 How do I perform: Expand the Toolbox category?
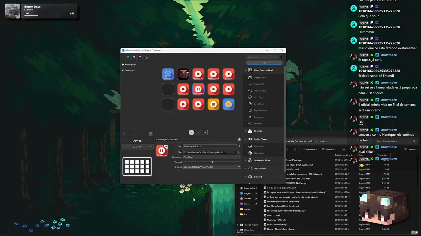pyautogui.click(x=245, y=131)
